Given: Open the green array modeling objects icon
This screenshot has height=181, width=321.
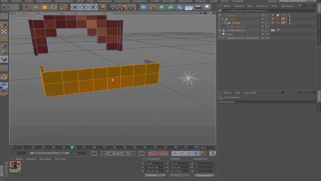Looking at the screenshot, I should click(x=171, y=7).
